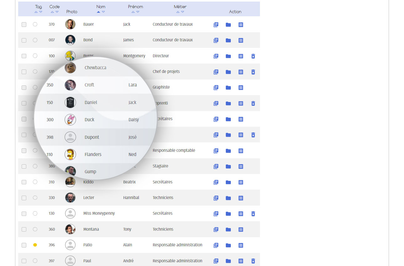This screenshot has width=404, height=266.
Task: Sort Prénom column descending
Action: 138,12
